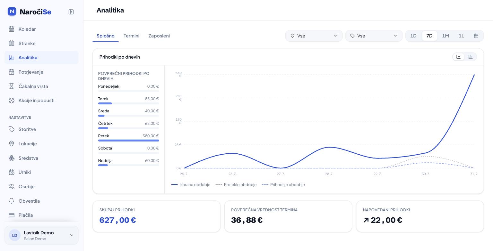Switch to the Termini tab

131,36
